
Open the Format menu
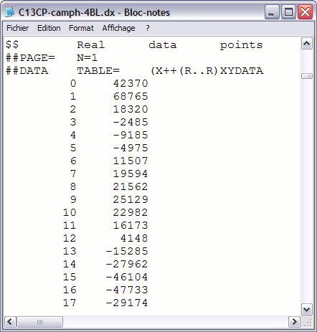click(81, 28)
